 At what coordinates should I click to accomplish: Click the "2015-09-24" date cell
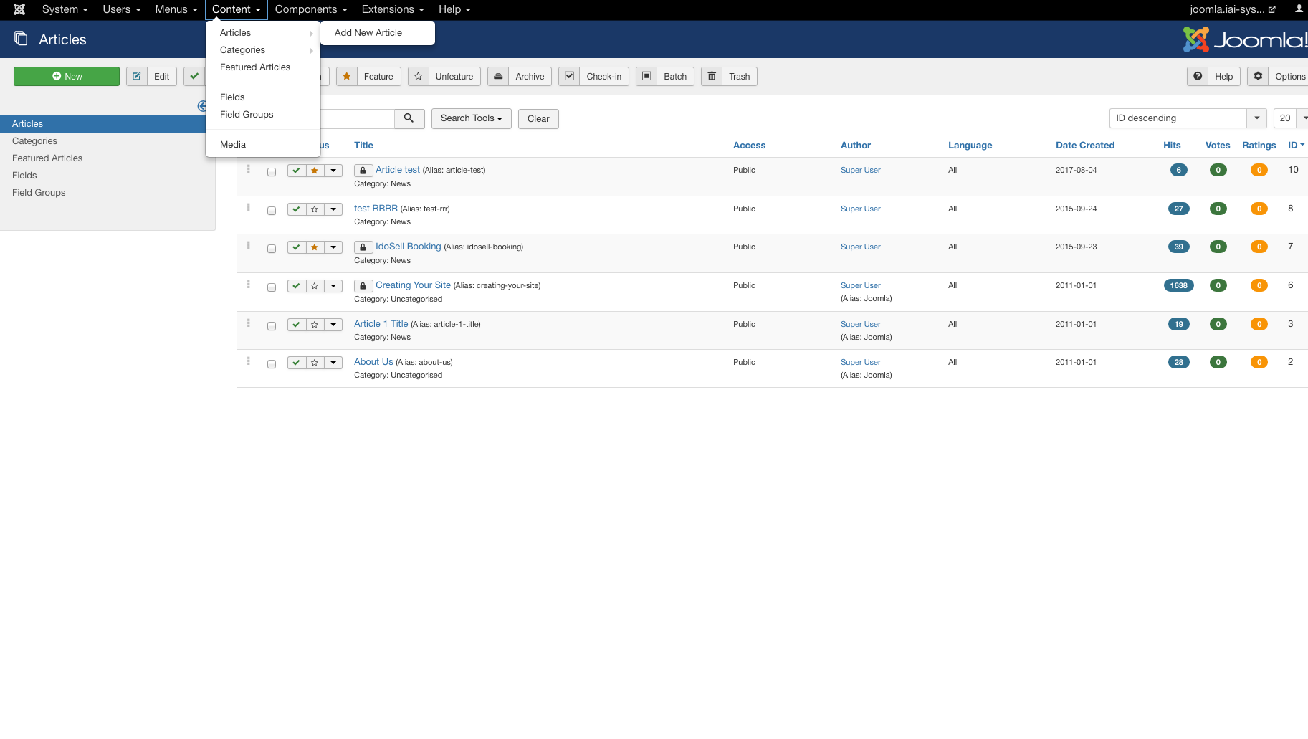(x=1076, y=209)
